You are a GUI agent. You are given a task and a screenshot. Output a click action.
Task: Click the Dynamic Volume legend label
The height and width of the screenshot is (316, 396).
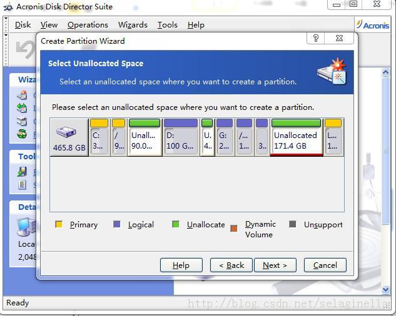coord(260,229)
